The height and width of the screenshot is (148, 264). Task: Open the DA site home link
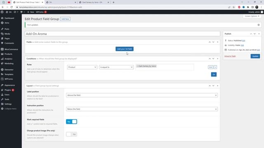9,12
